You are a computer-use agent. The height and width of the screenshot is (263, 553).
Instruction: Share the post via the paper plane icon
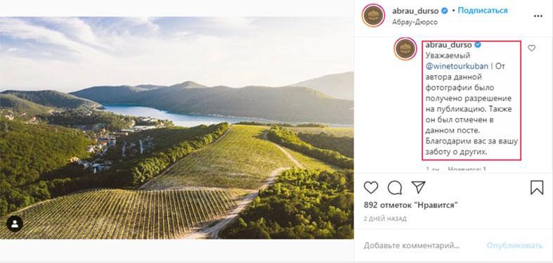[x=418, y=187]
